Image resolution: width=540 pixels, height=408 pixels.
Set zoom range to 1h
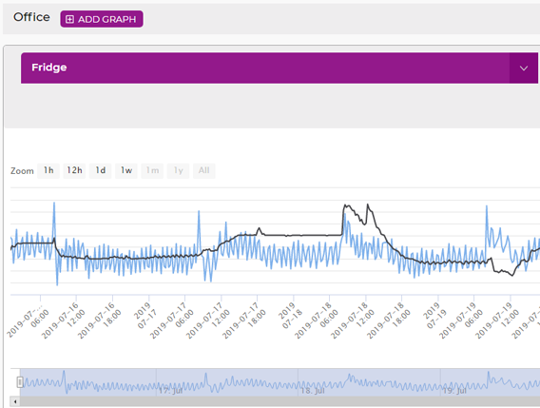(48, 170)
